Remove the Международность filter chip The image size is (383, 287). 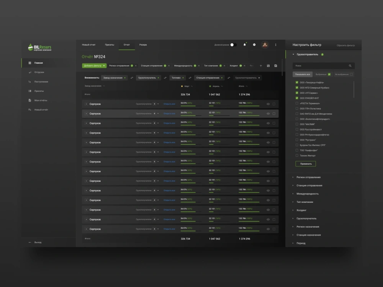[199, 66]
